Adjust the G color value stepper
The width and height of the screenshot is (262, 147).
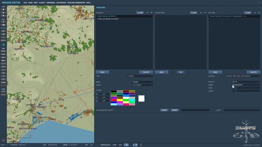click(x=104, y=98)
